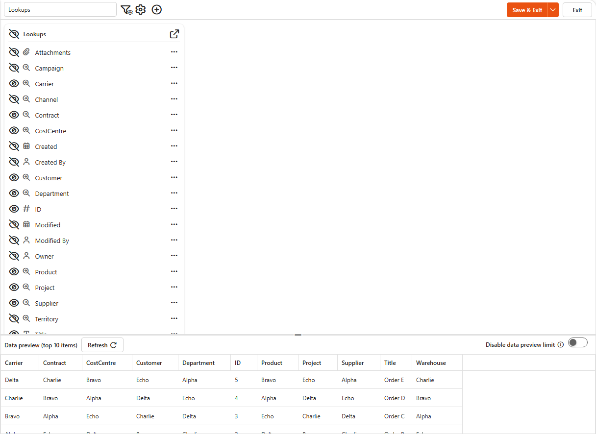
Task: Open the Contract row more options menu
Action: coord(174,115)
